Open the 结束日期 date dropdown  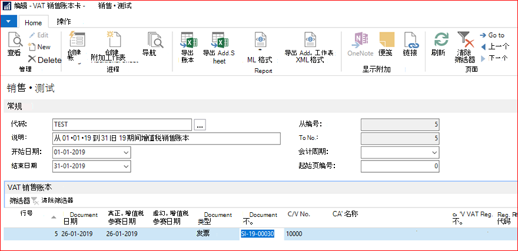[126, 166]
